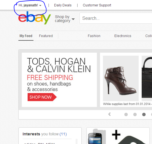Click the 'While supplies last' caption

127,104
